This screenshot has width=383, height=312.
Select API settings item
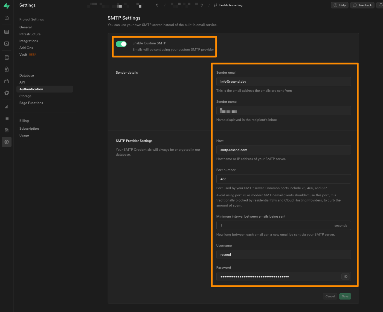(22, 82)
